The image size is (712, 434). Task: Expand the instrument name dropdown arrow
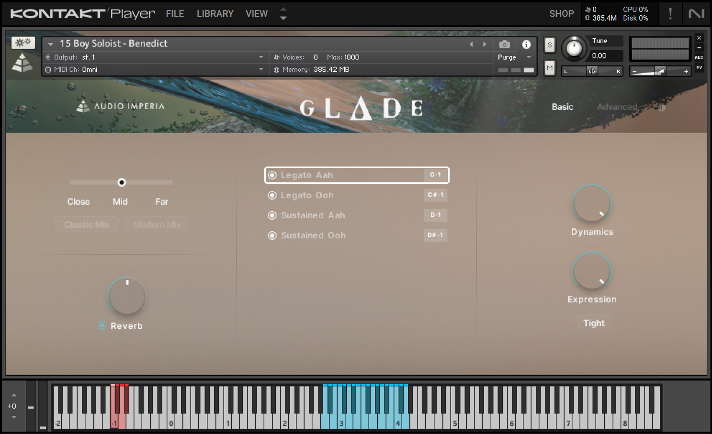50,44
